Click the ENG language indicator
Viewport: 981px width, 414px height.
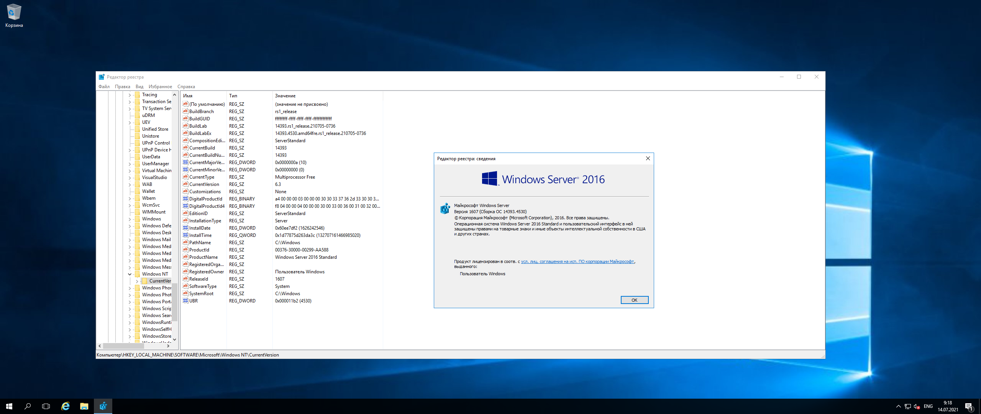tap(928, 406)
